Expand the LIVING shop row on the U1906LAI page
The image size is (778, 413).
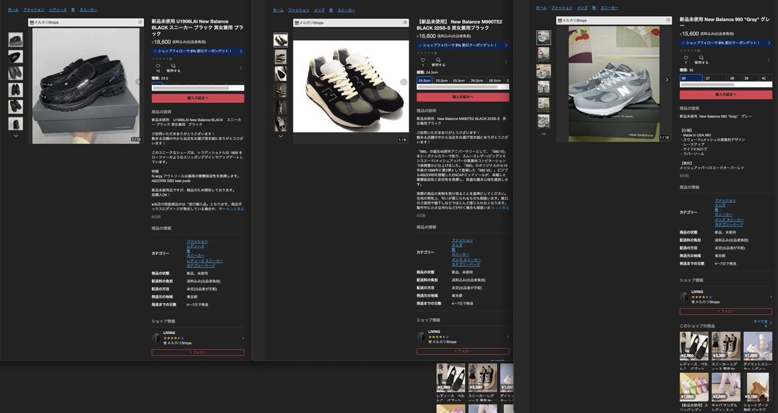click(x=198, y=338)
